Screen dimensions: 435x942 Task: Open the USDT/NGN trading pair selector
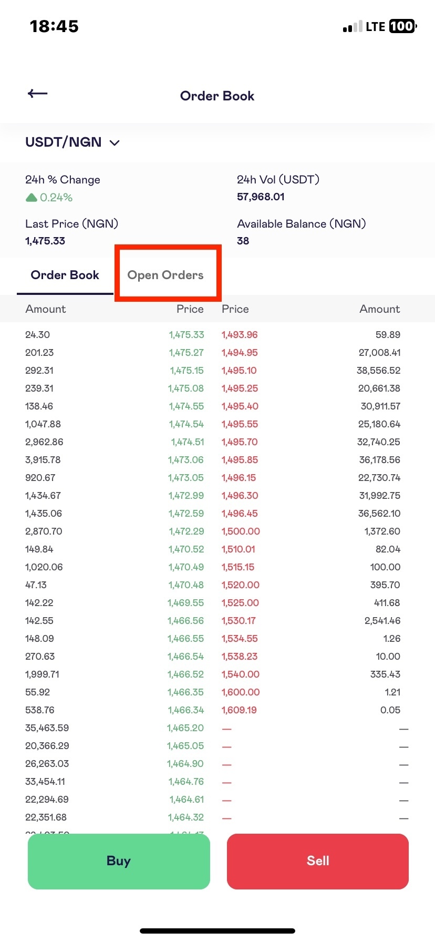[x=72, y=142]
